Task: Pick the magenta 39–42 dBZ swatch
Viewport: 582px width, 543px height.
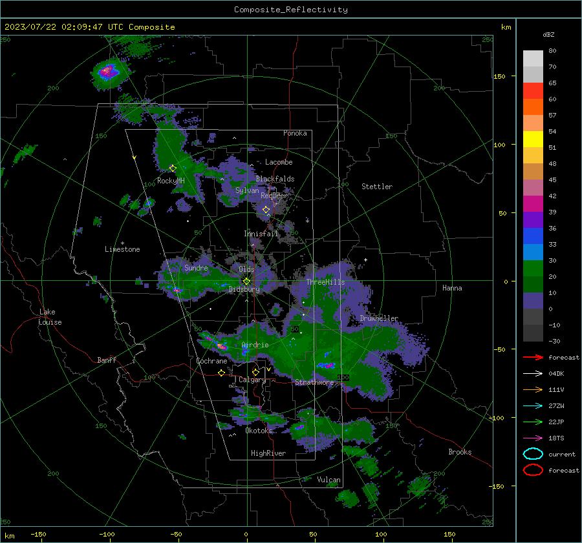Action: tap(533, 204)
